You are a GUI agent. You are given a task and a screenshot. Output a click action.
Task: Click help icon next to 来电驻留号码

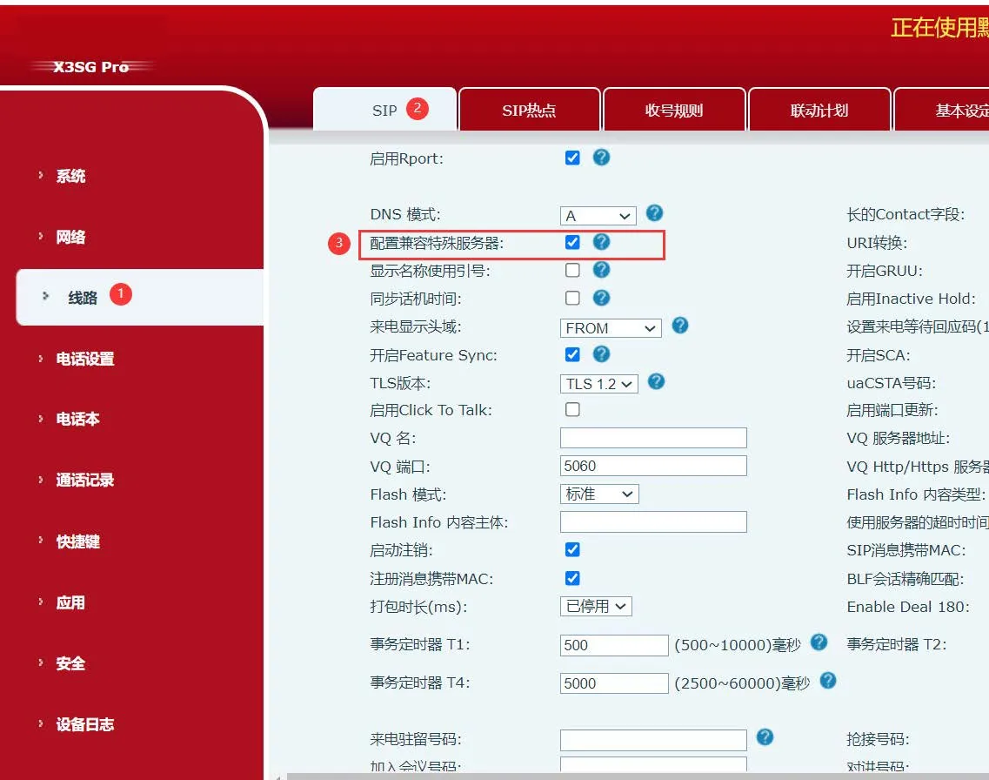[x=765, y=737]
